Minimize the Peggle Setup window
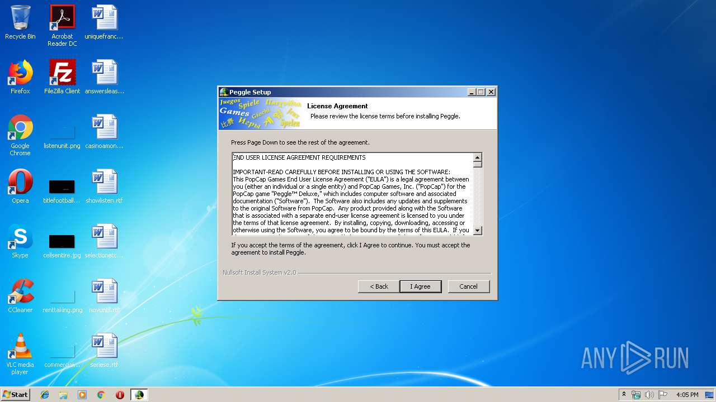The height and width of the screenshot is (402, 716). pyautogui.click(x=472, y=92)
